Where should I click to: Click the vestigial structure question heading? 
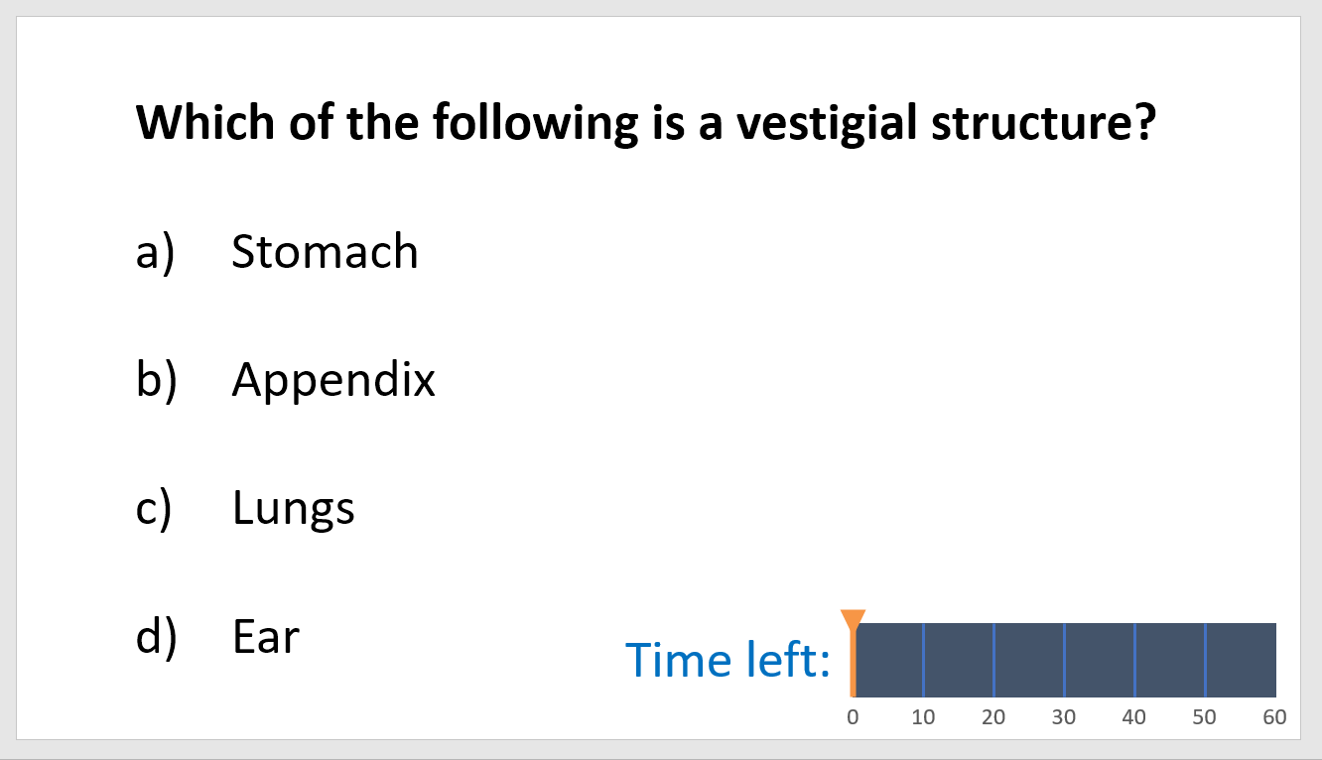pyautogui.click(x=646, y=123)
